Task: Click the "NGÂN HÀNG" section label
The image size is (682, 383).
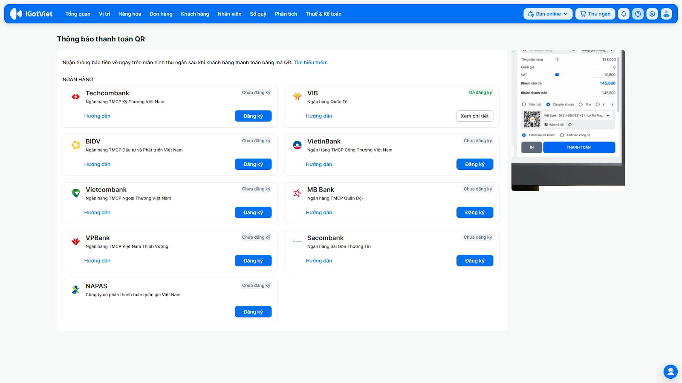Action: (x=78, y=80)
